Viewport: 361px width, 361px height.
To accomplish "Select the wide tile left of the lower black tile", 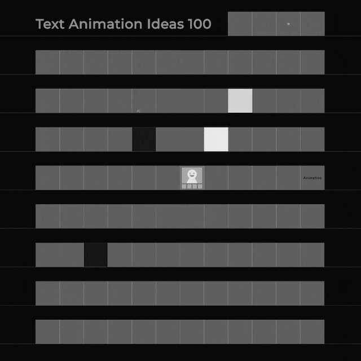I will (x=60, y=254).
